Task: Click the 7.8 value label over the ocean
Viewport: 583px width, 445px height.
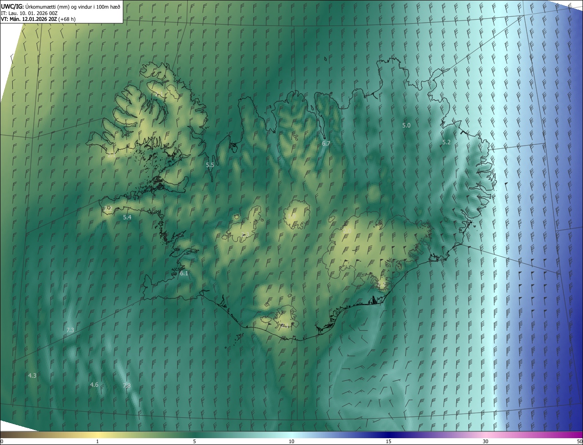Action: click(127, 386)
